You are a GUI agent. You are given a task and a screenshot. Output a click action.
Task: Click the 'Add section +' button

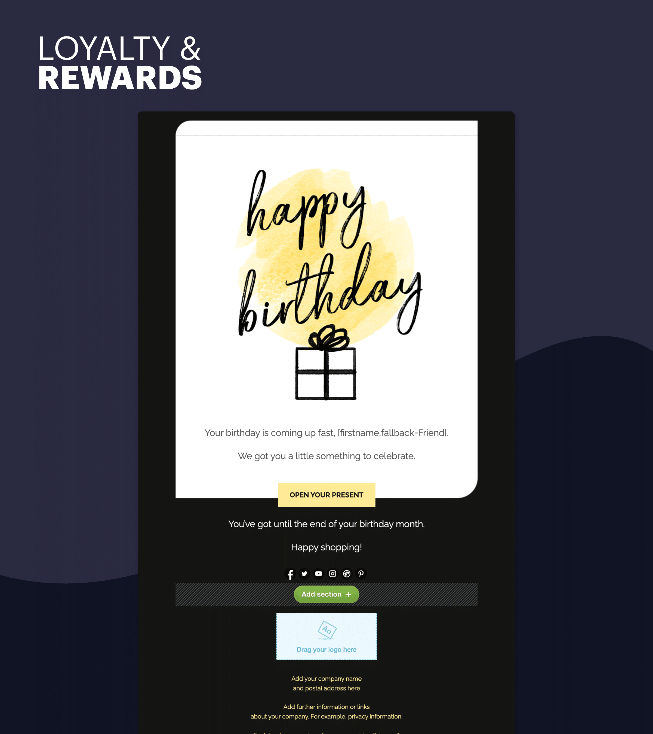pos(326,594)
